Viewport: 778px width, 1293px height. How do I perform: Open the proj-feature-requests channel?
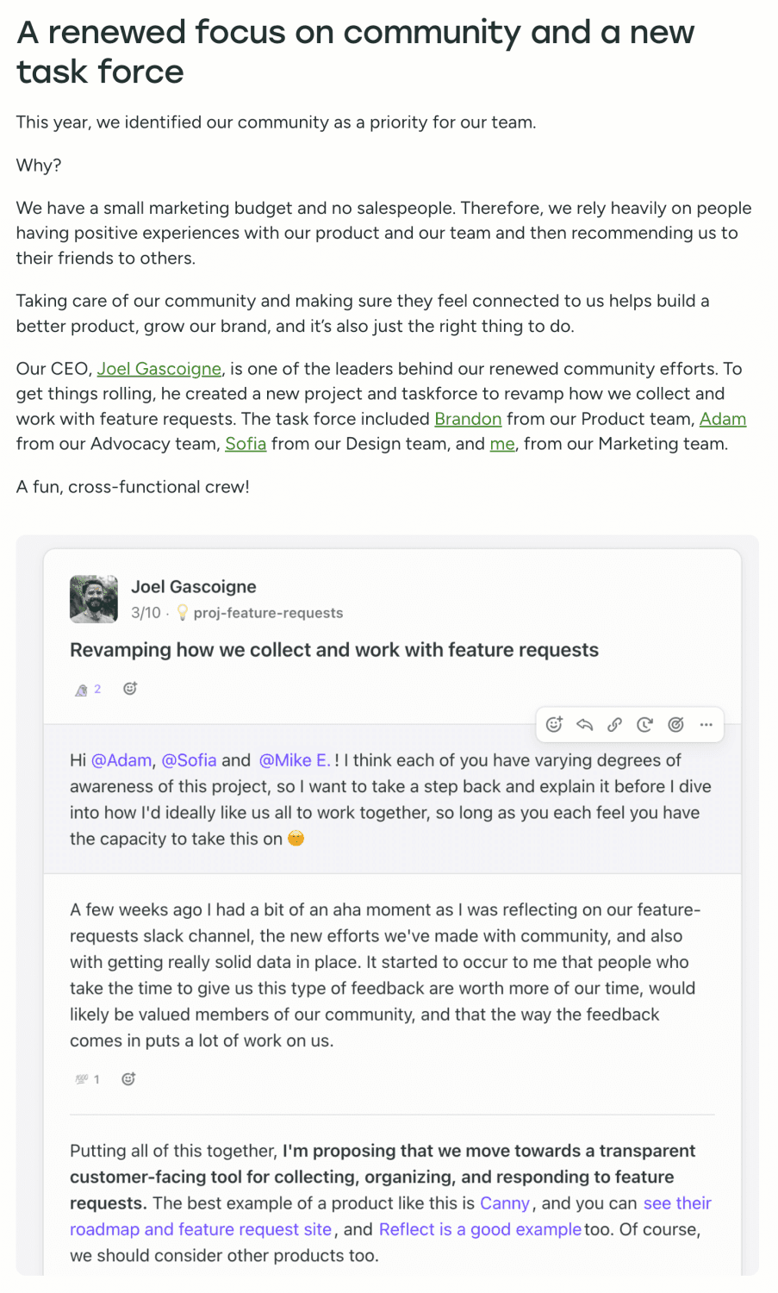(268, 613)
